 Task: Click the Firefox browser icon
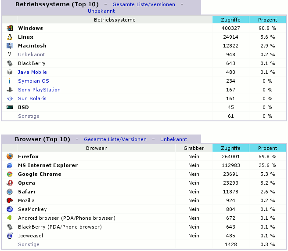click(10, 156)
